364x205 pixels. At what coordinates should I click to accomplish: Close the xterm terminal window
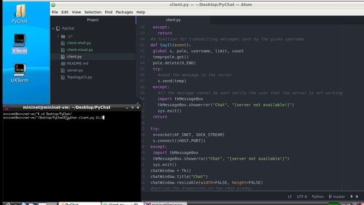click(138, 108)
